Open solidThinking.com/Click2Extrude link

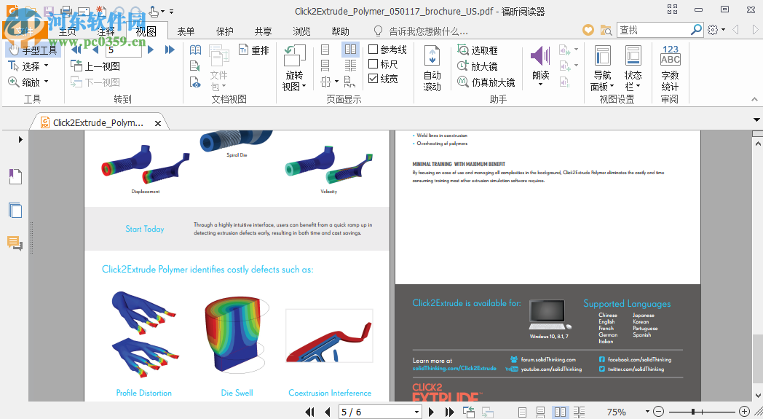tap(454, 368)
